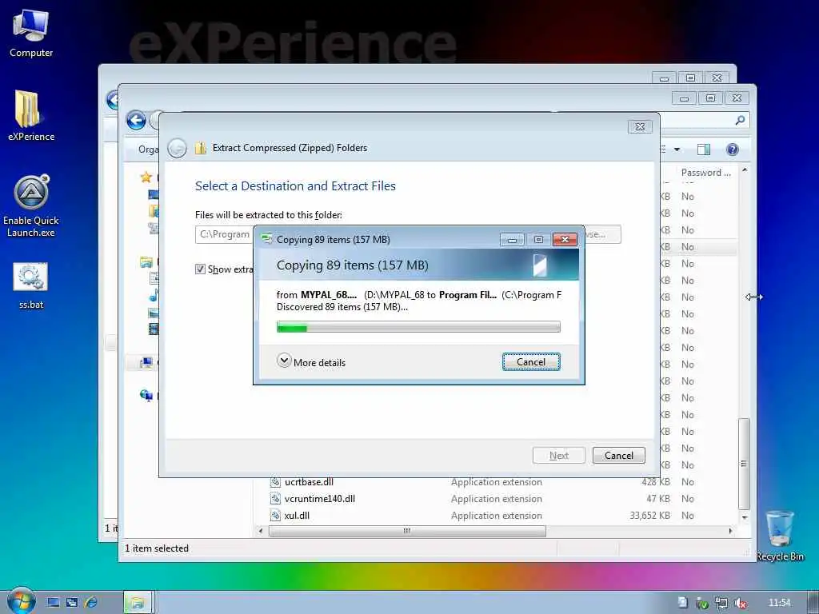Open the view options dropdown arrow
819x614 pixels.
click(677, 150)
